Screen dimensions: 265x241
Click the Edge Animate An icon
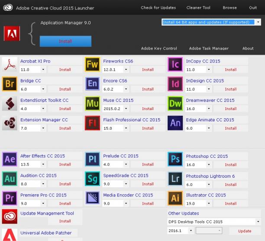click(175, 123)
